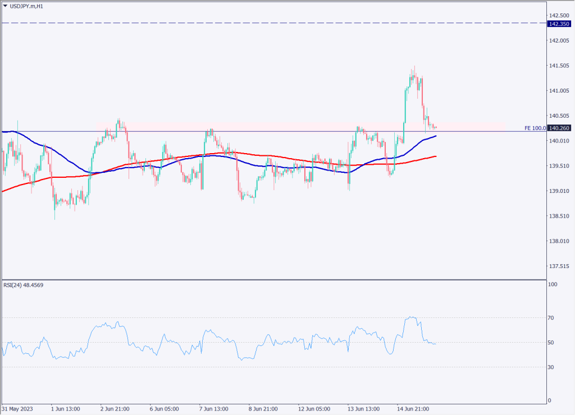The height and width of the screenshot is (415, 575).
Task: Click the 14 Jun 21:00 time label
Action: pyautogui.click(x=413, y=408)
